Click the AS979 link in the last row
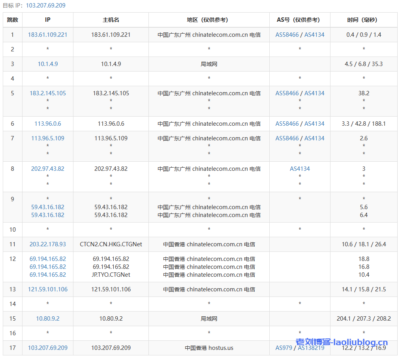The width and height of the screenshot is (398, 357). pyautogui.click(x=283, y=348)
